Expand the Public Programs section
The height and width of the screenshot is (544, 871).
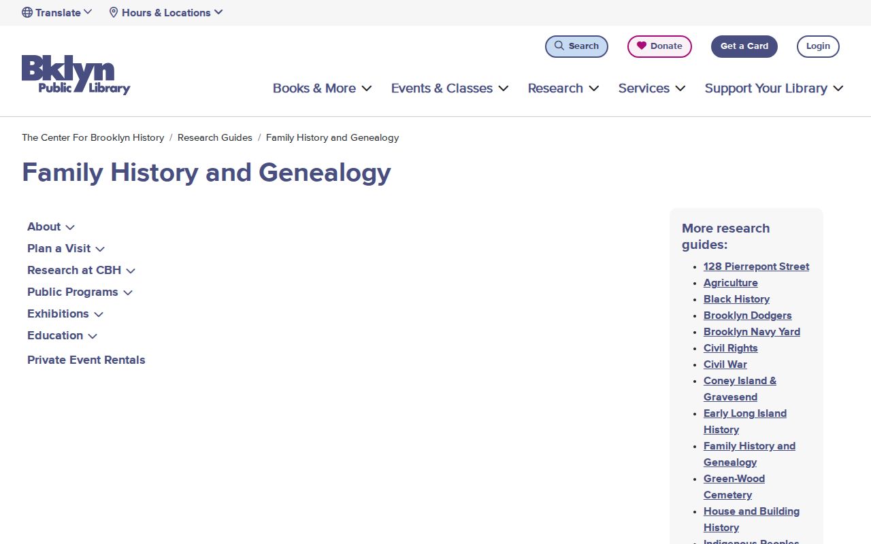[x=80, y=292]
